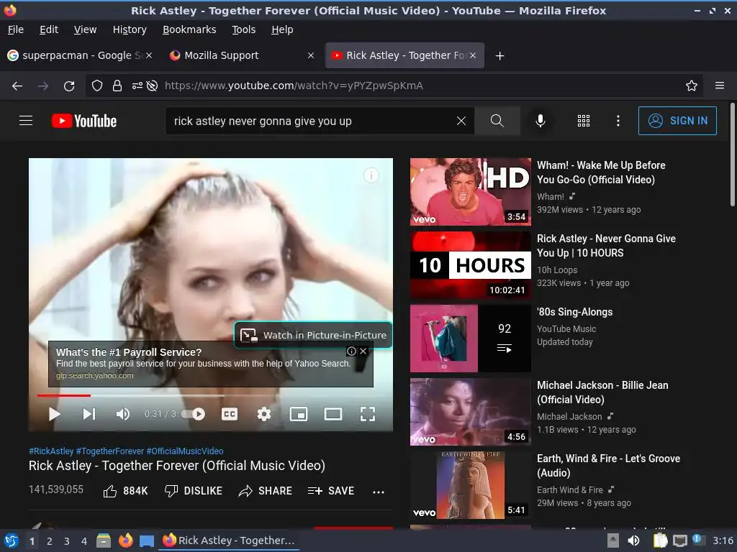
Task: Open the Bookmarks menu
Action: (x=189, y=29)
